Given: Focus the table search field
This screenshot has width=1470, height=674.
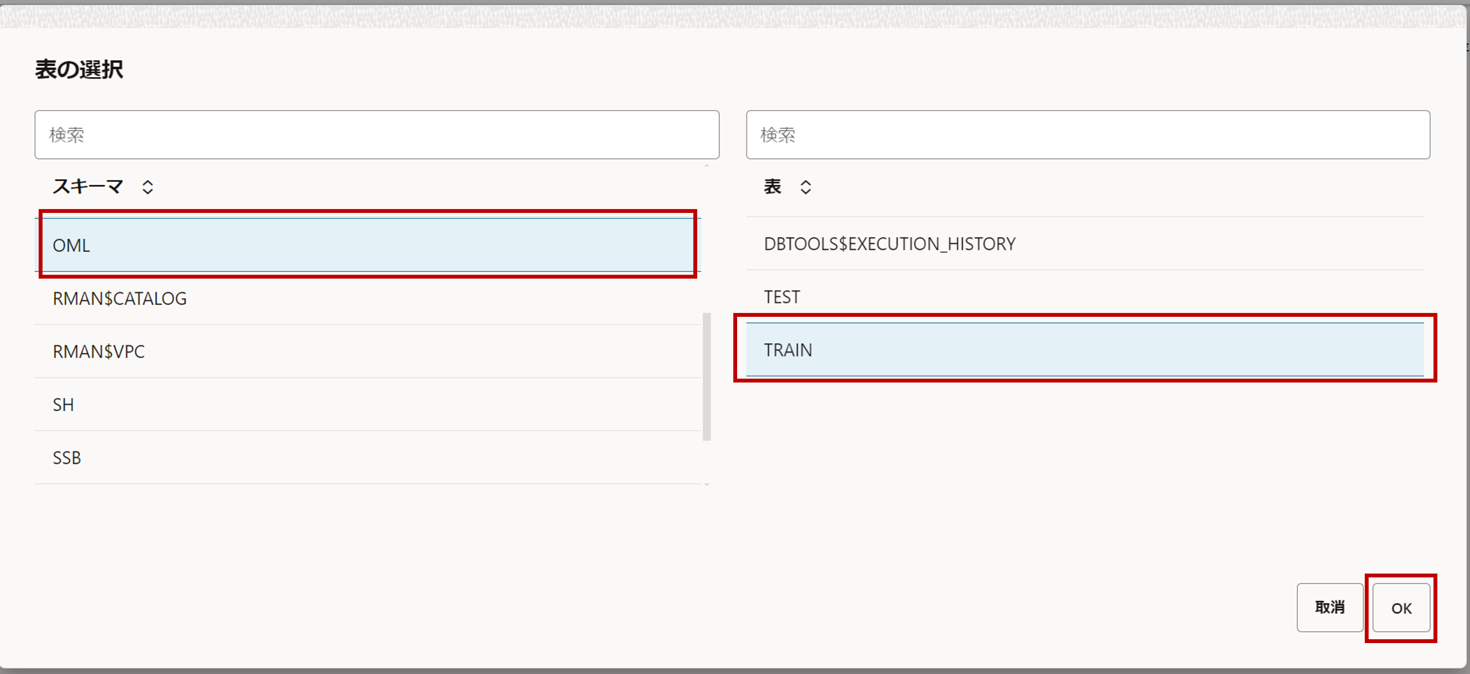Looking at the screenshot, I should [x=1087, y=134].
